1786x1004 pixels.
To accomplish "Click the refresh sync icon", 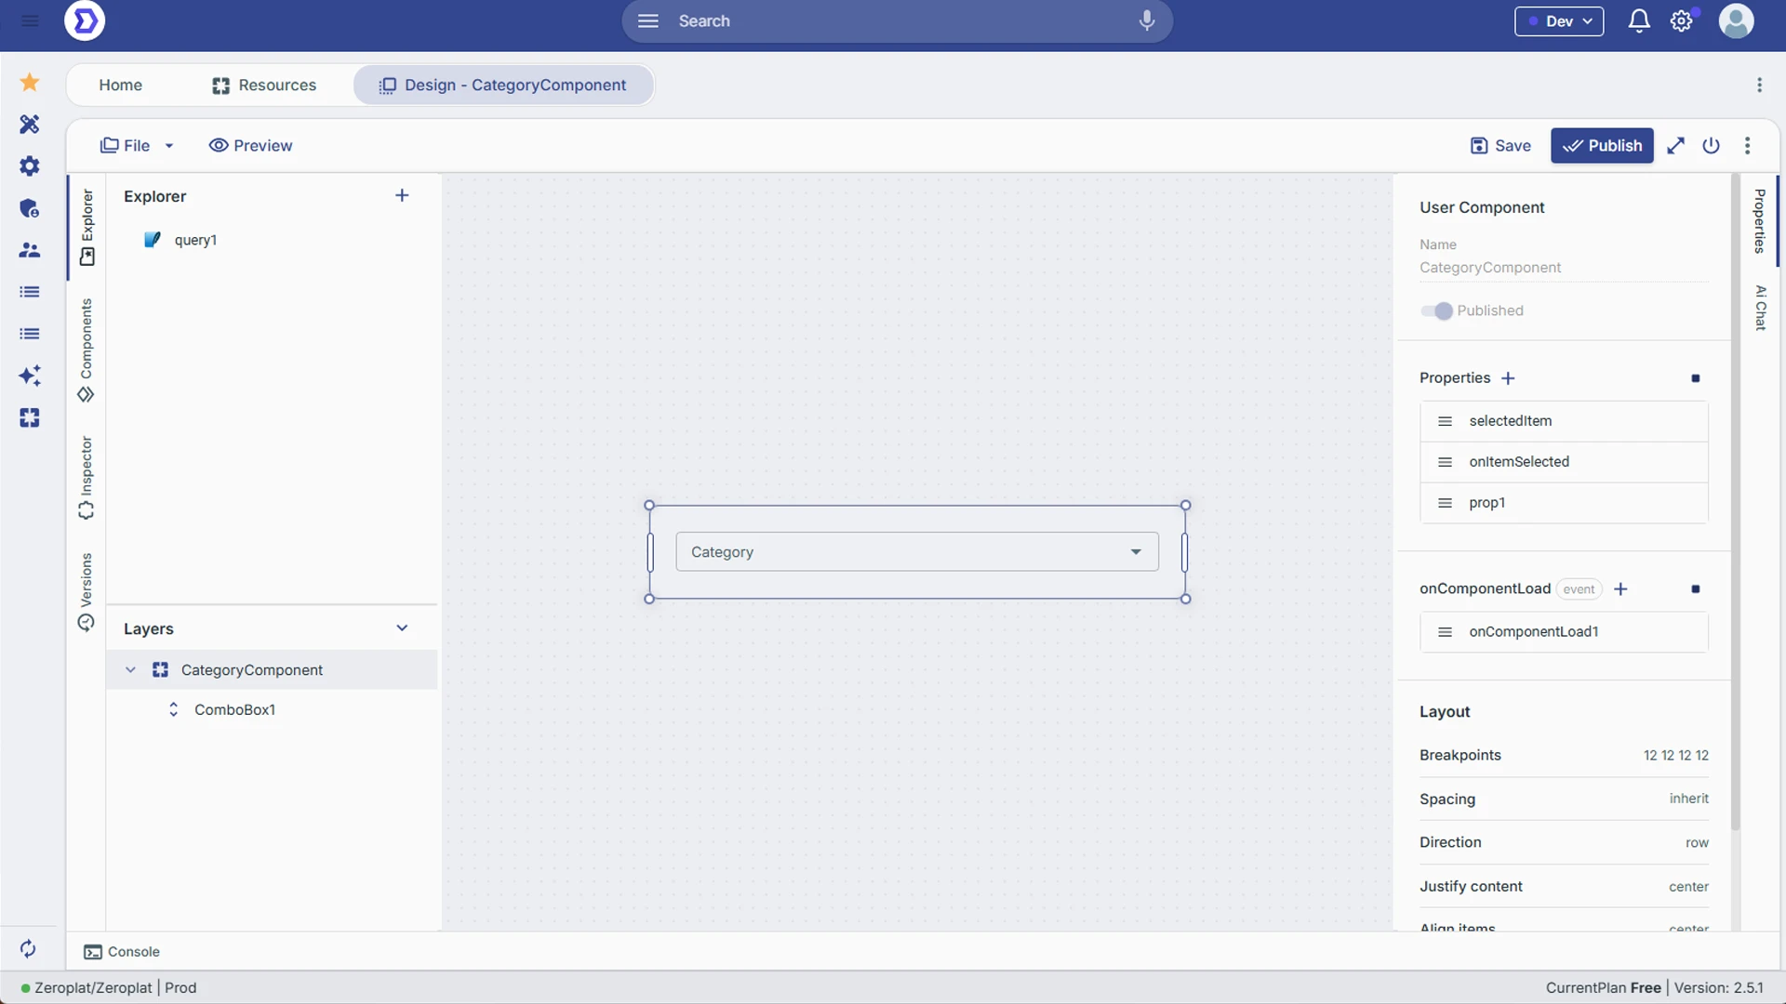I will click(x=28, y=948).
